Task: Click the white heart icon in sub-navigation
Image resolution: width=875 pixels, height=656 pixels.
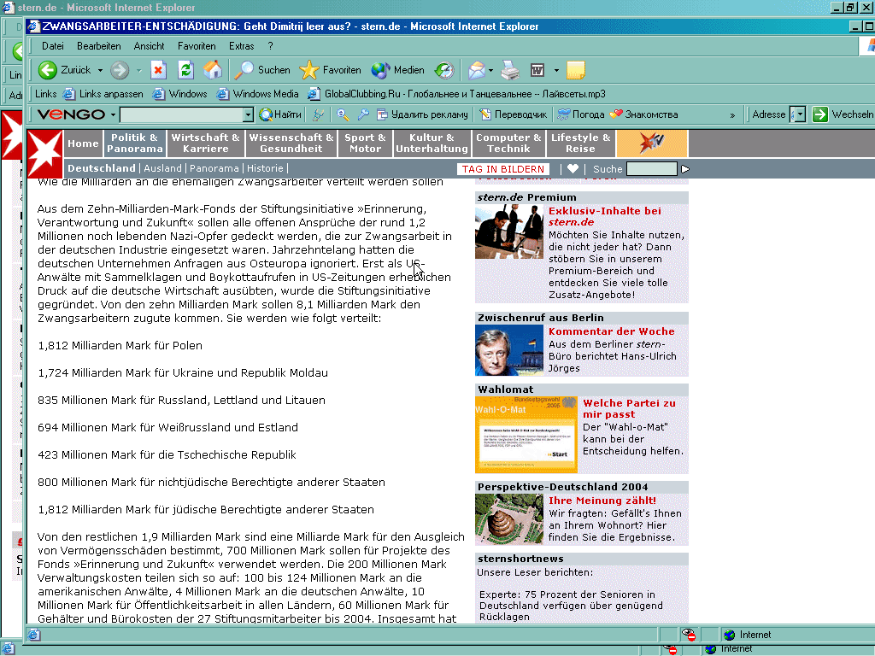Action: point(573,168)
